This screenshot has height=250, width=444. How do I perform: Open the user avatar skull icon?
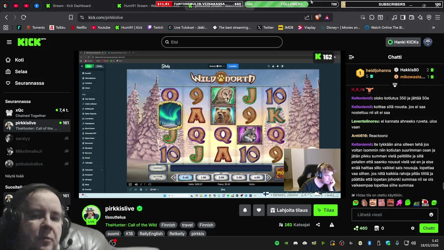[x=428, y=42]
